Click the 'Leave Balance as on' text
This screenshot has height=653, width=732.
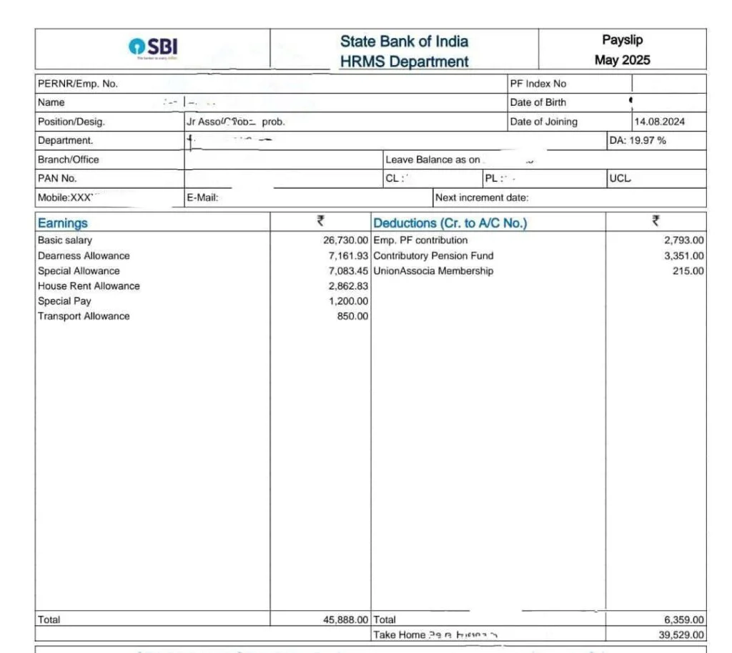coord(432,159)
